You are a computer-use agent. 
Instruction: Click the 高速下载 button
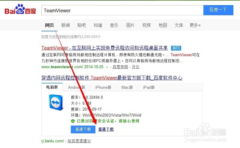pyautogui.click(x=83, y=129)
